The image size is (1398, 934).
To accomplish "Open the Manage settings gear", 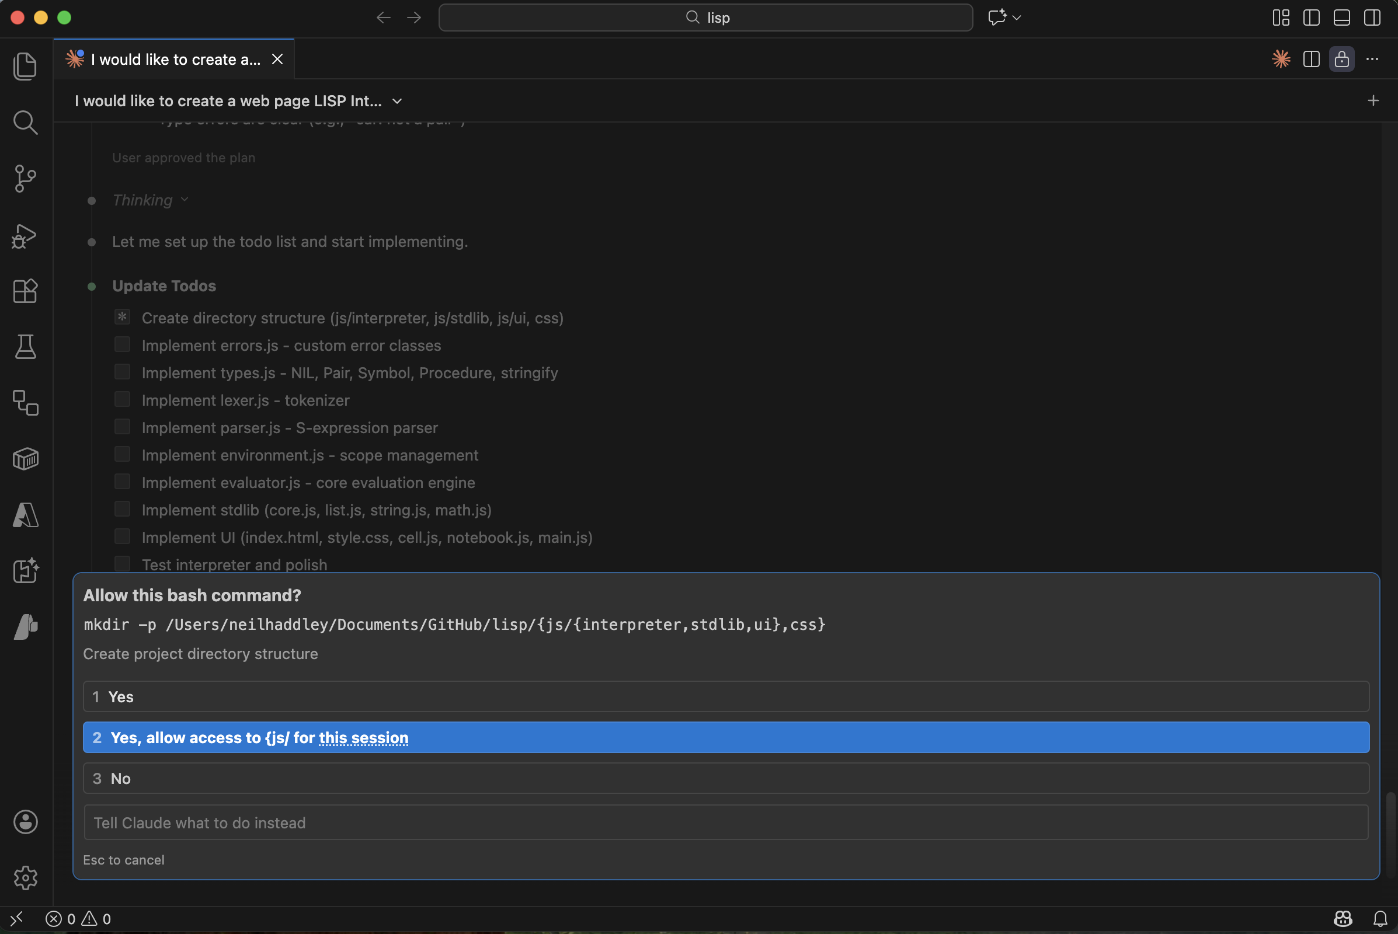I will (x=25, y=877).
